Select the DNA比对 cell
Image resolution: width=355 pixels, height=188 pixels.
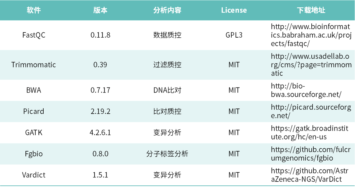167,90
